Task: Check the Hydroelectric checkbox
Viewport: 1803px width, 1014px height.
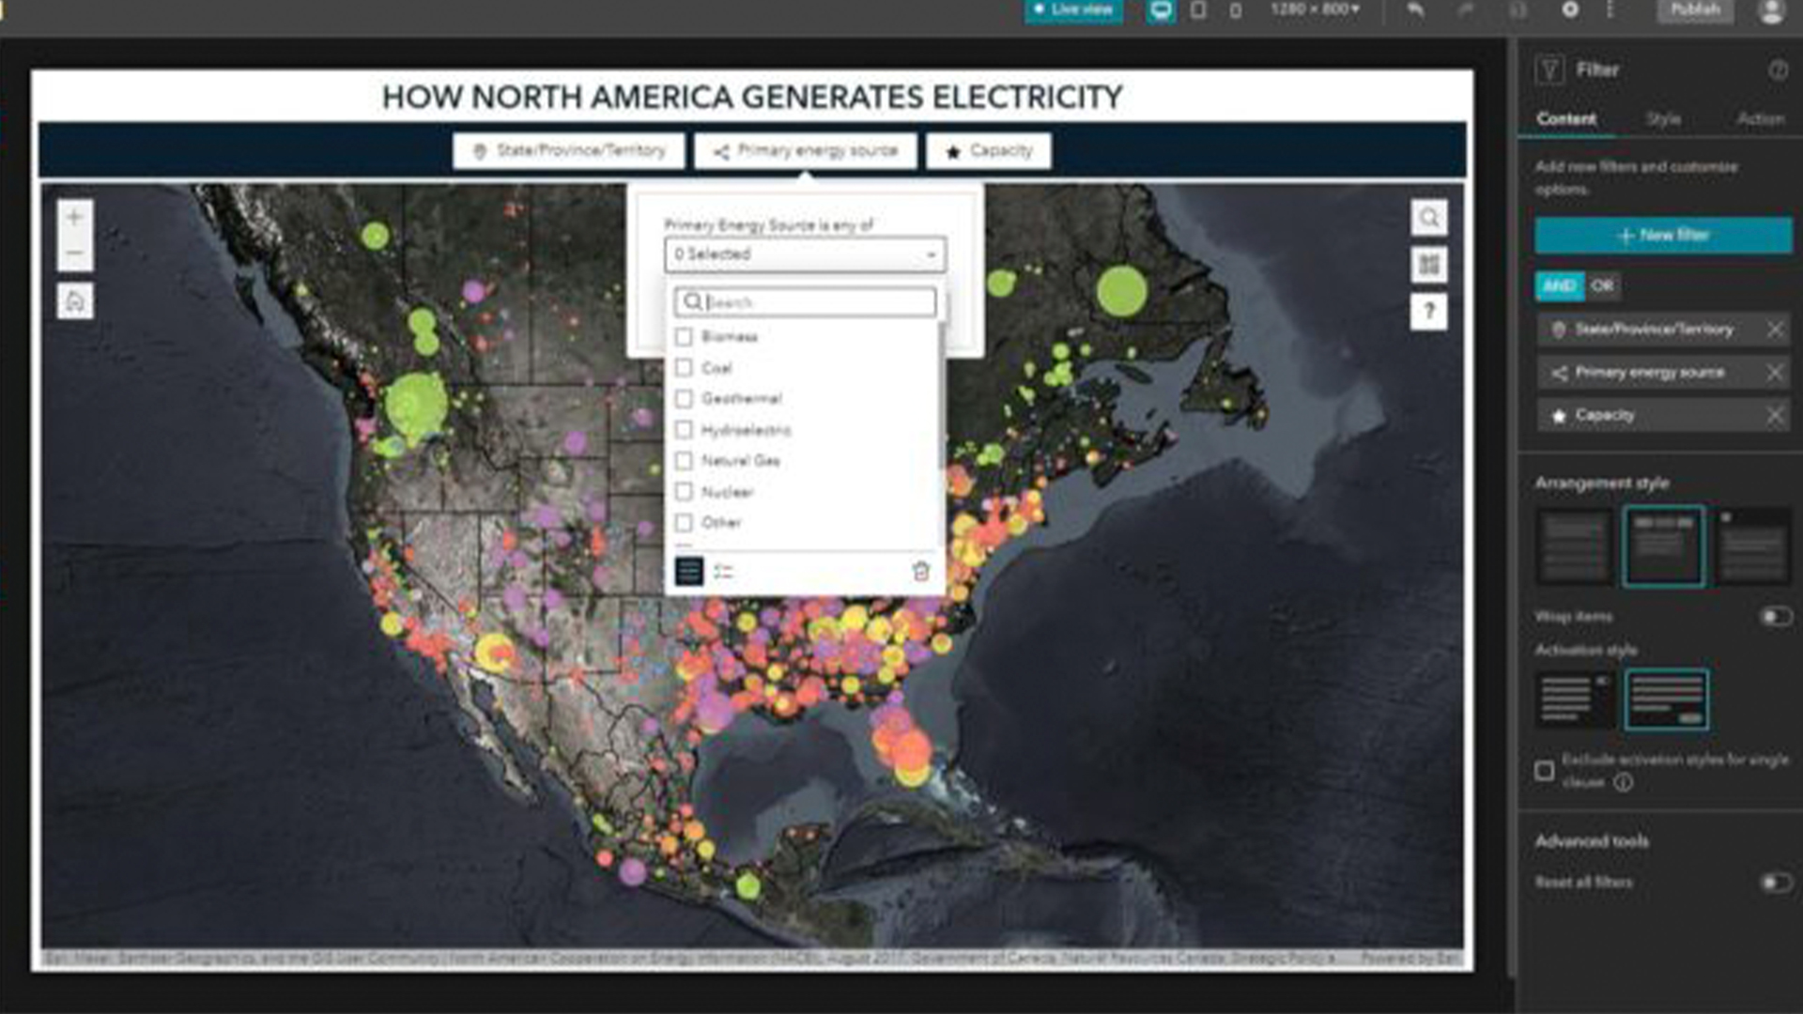Action: (x=685, y=430)
